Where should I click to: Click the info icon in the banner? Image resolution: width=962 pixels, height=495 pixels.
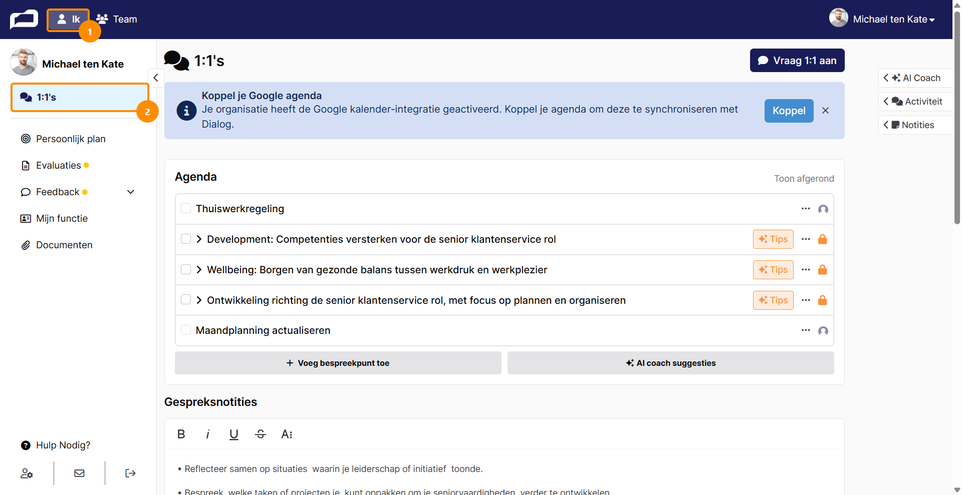click(x=186, y=111)
